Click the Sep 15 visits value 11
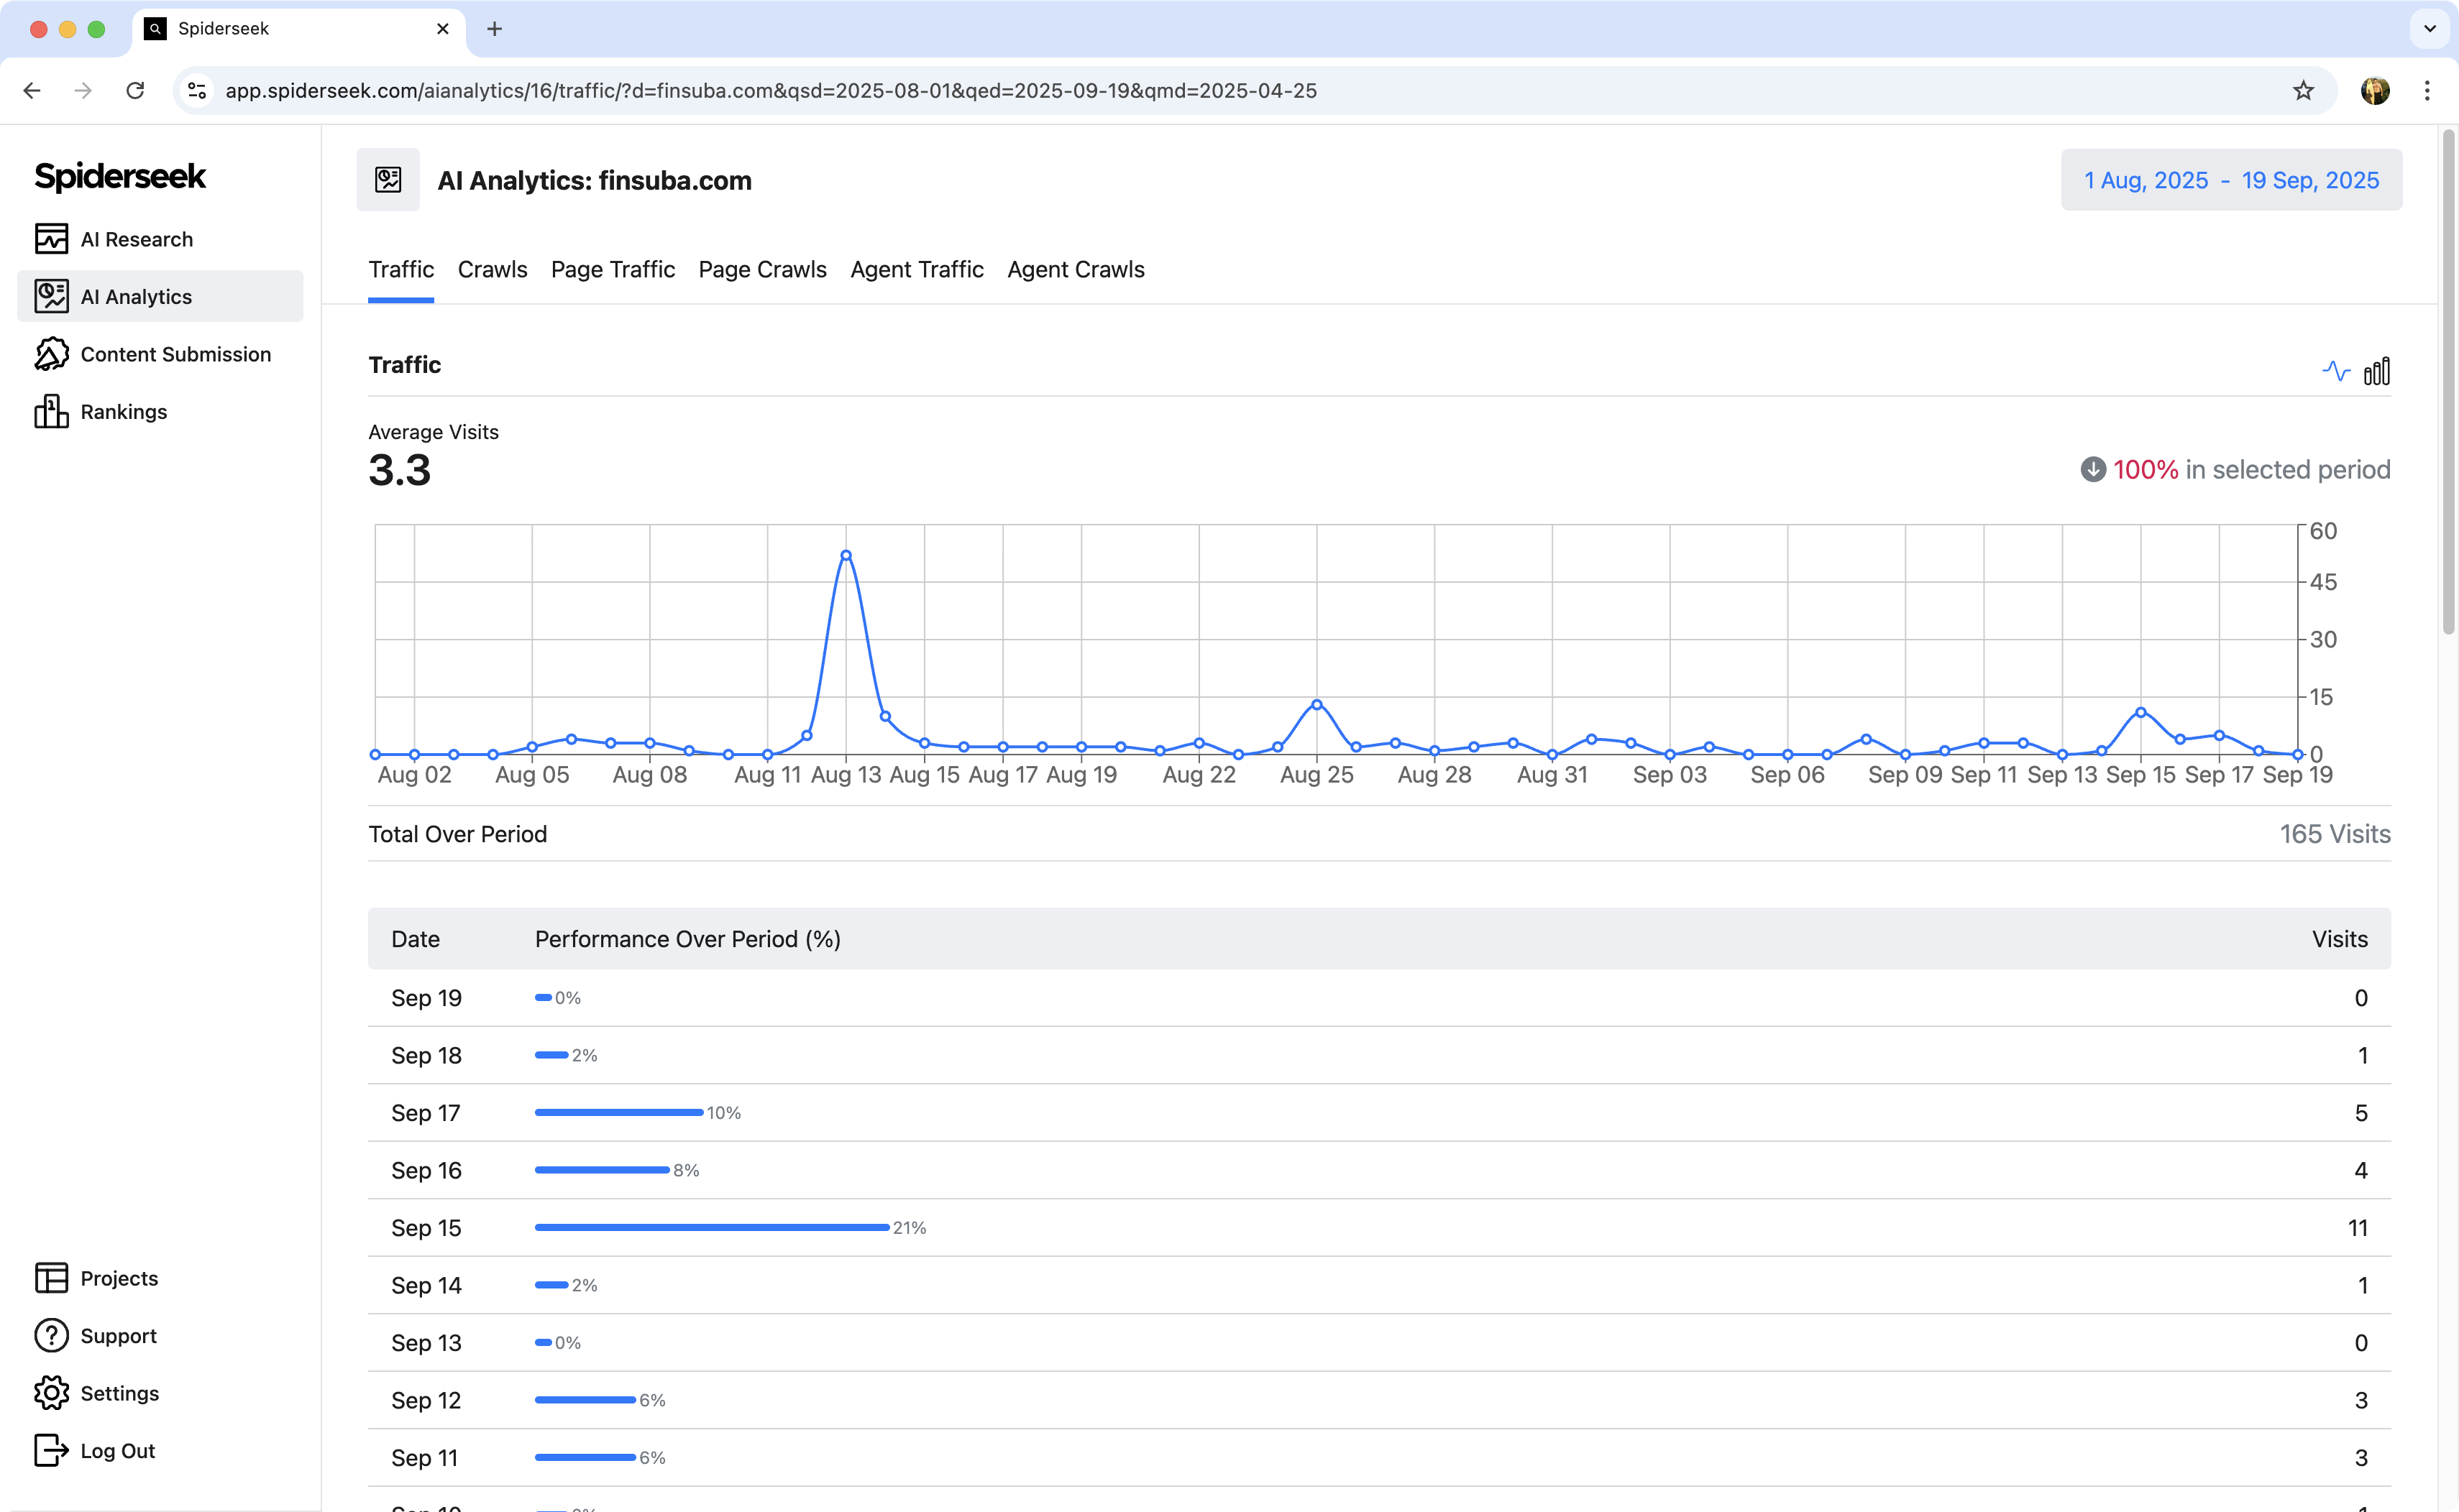2459x1512 pixels. 2357,1227
